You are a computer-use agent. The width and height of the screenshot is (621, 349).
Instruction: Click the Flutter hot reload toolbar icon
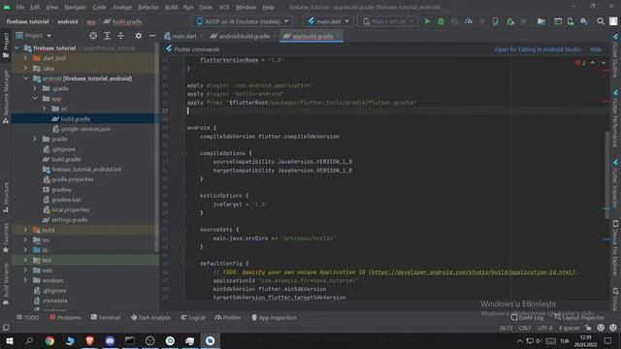click(482, 21)
